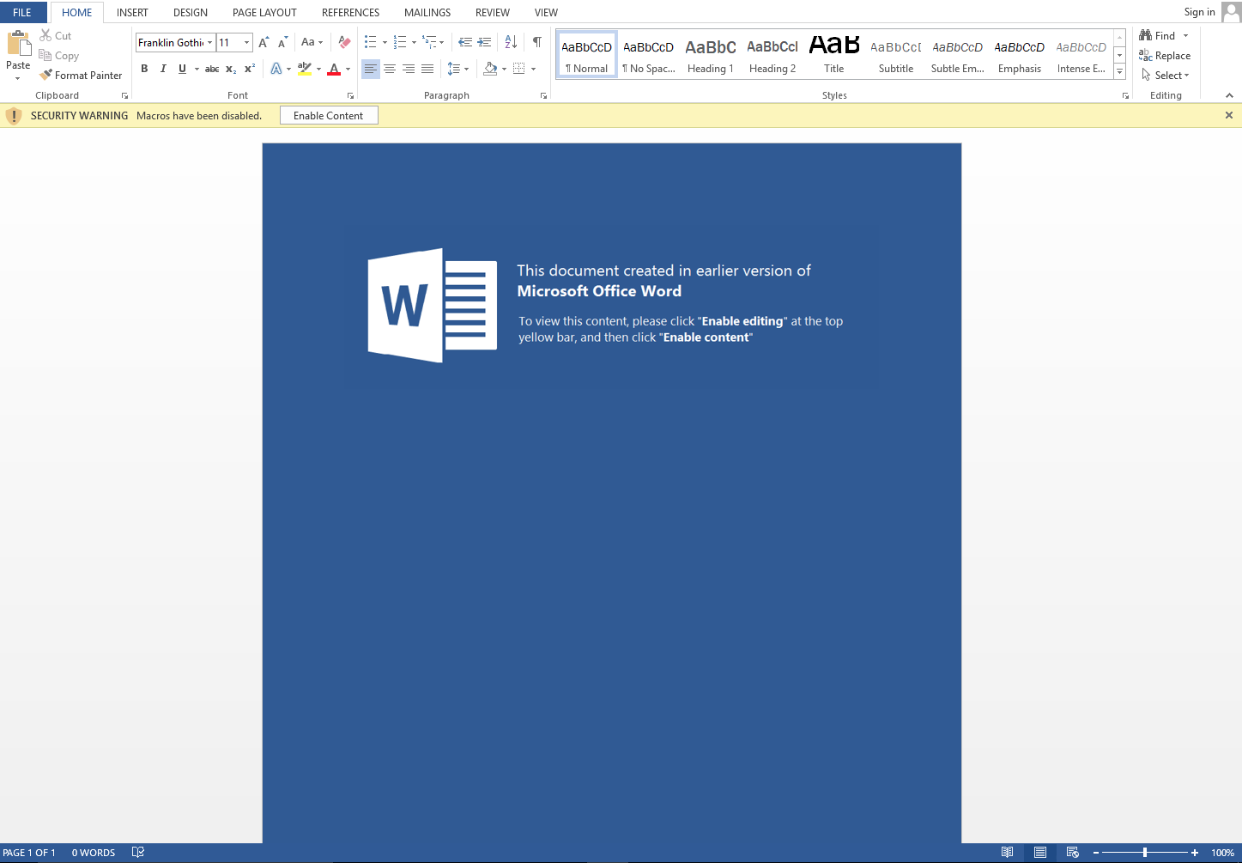Open the INSERT ribbon tab
The width and height of the screenshot is (1242, 863).
(x=132, y=13)
